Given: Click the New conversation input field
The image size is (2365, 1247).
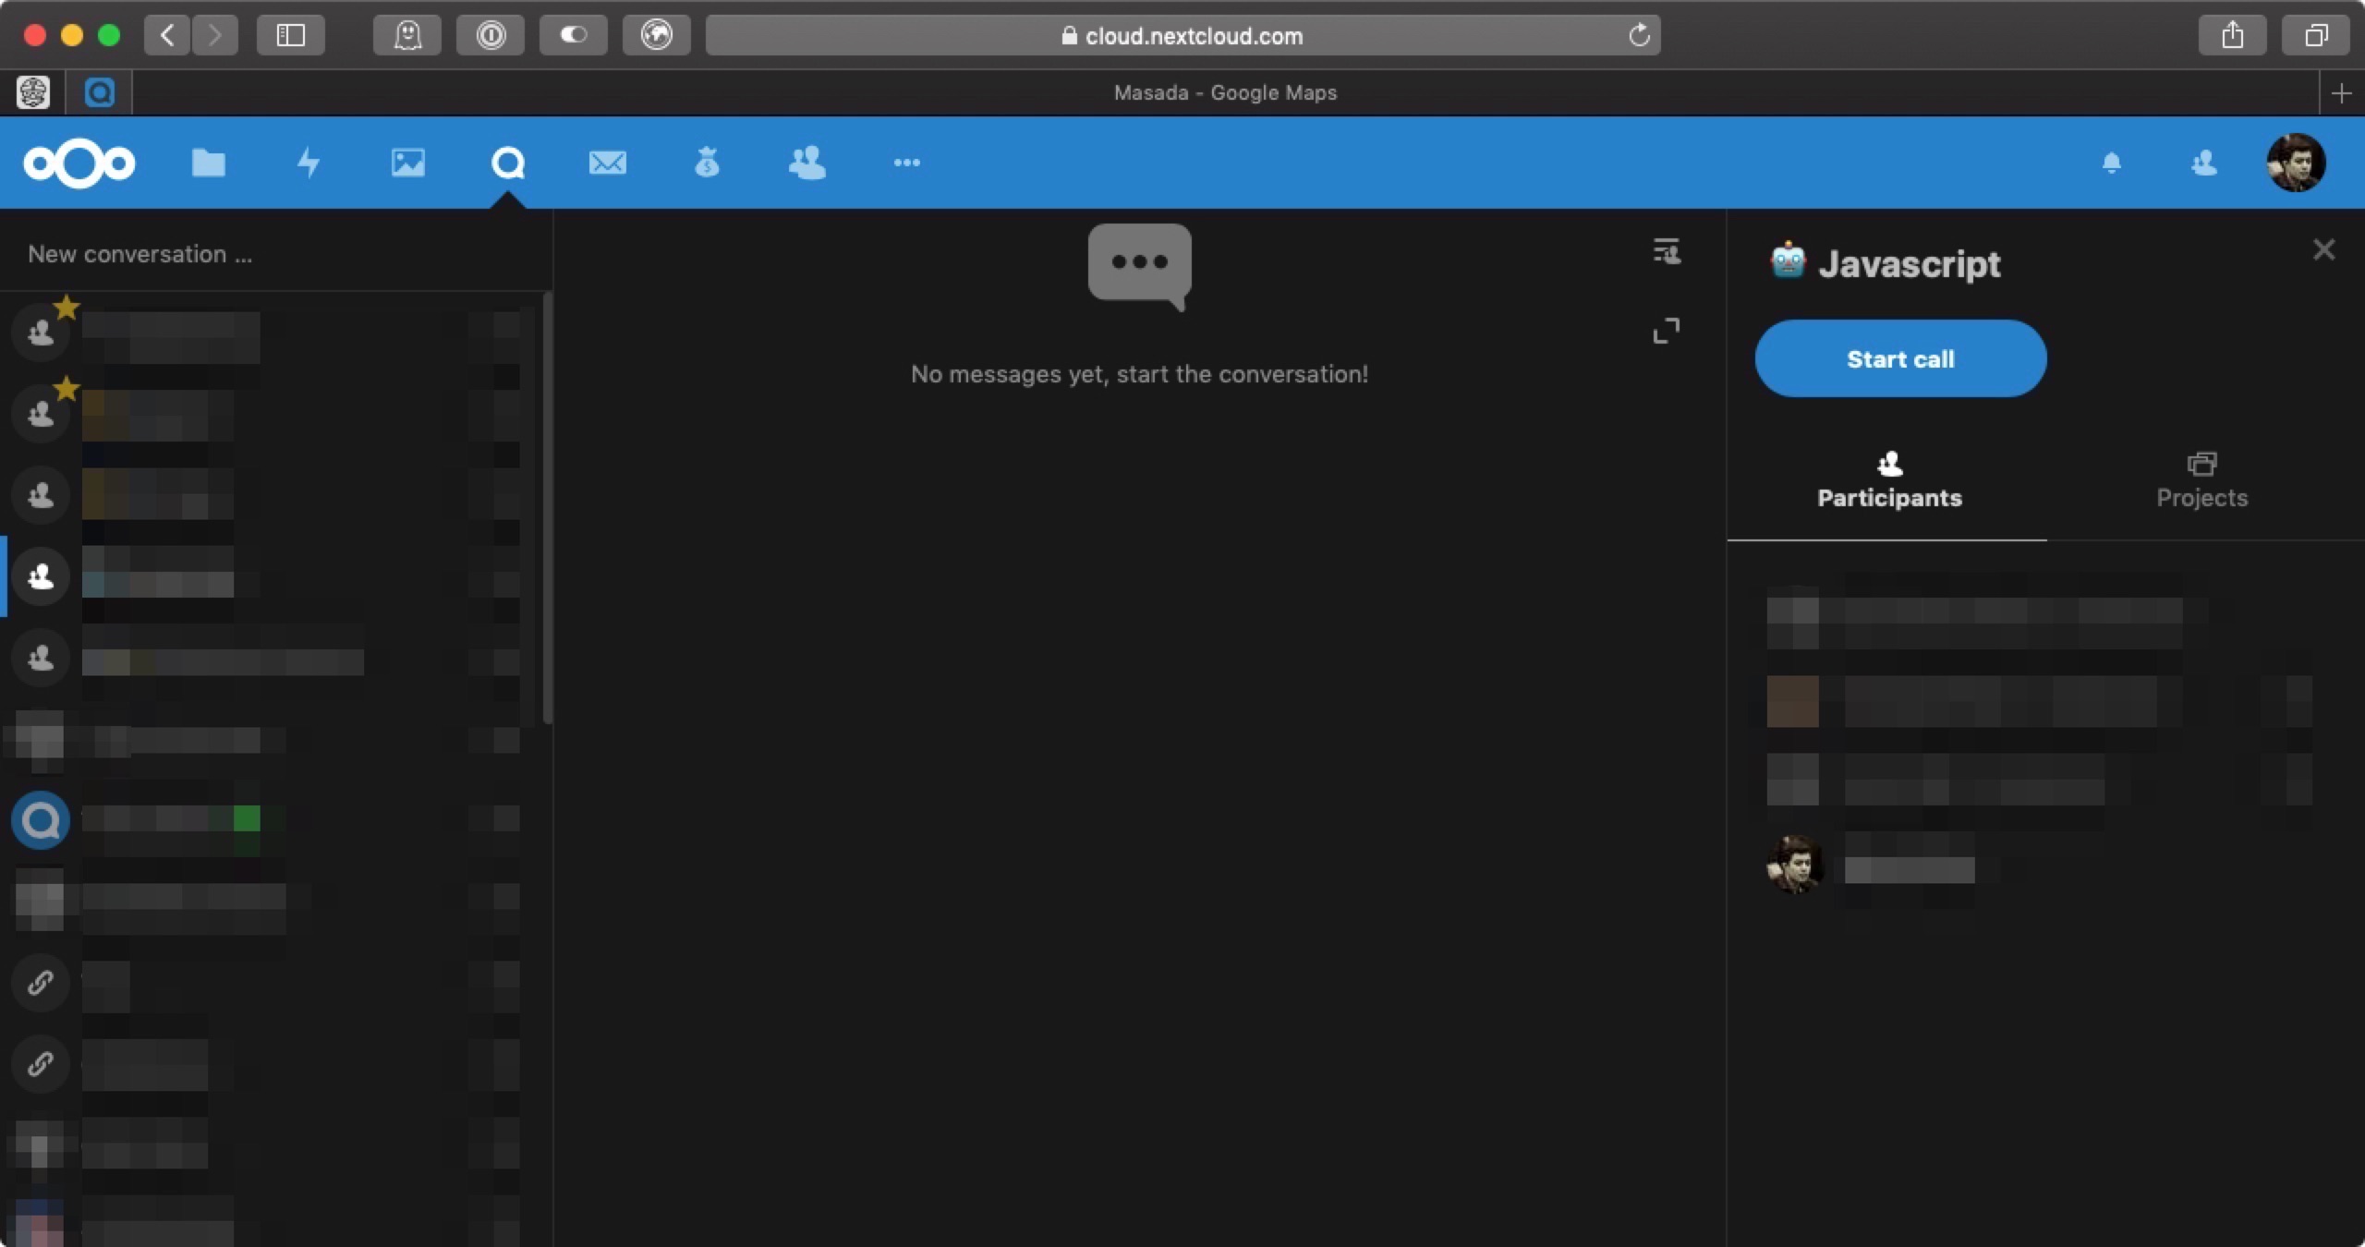Looking at the screenshot, I should click(x=275, y=254).
